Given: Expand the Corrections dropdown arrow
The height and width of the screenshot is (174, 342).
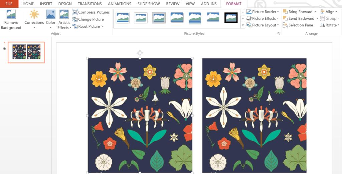Looking at the screenshot, I should coord(34,28).
